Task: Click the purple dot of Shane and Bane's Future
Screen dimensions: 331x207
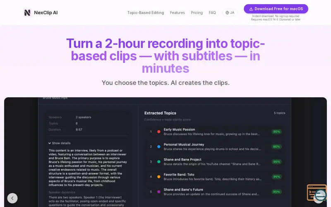Action: [x=159, y=192]
